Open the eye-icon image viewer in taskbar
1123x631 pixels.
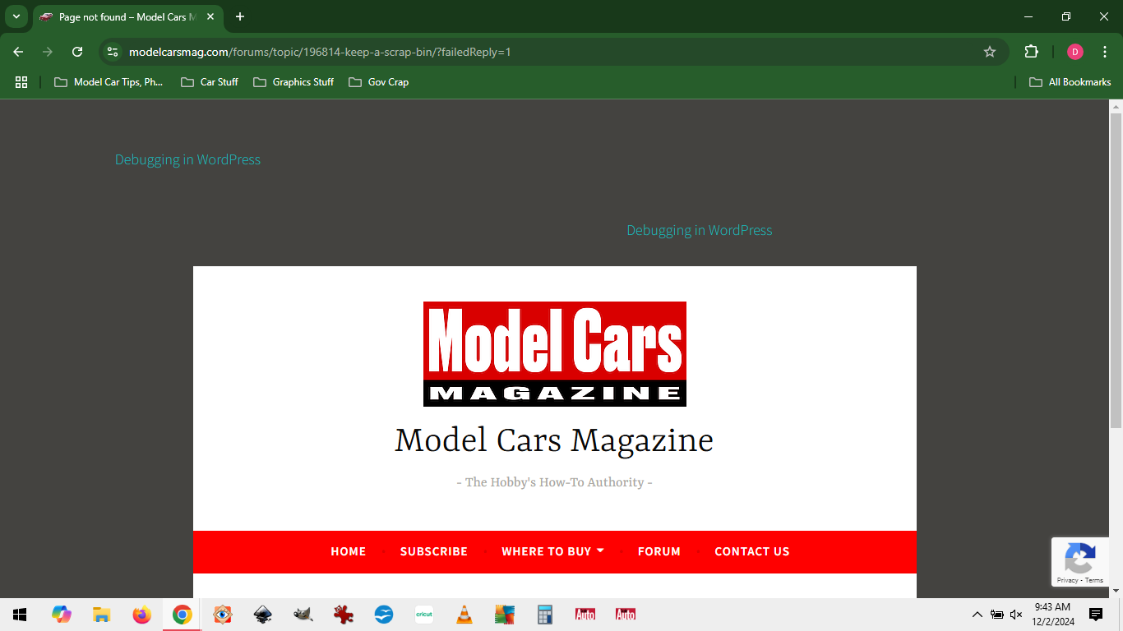point(222,615)
